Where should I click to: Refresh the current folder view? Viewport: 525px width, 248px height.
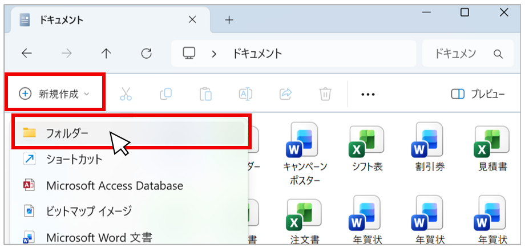coord(147,54)
